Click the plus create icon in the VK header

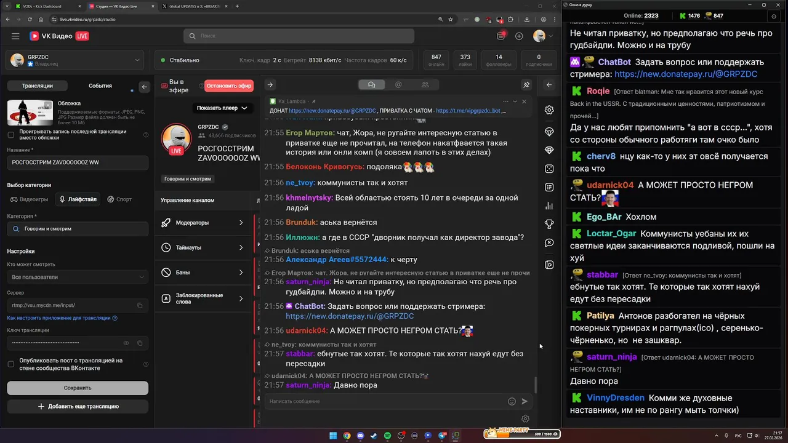point(519,36)
